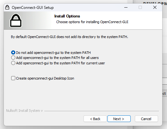Click the small lock icon in title bar

point(7,7)
